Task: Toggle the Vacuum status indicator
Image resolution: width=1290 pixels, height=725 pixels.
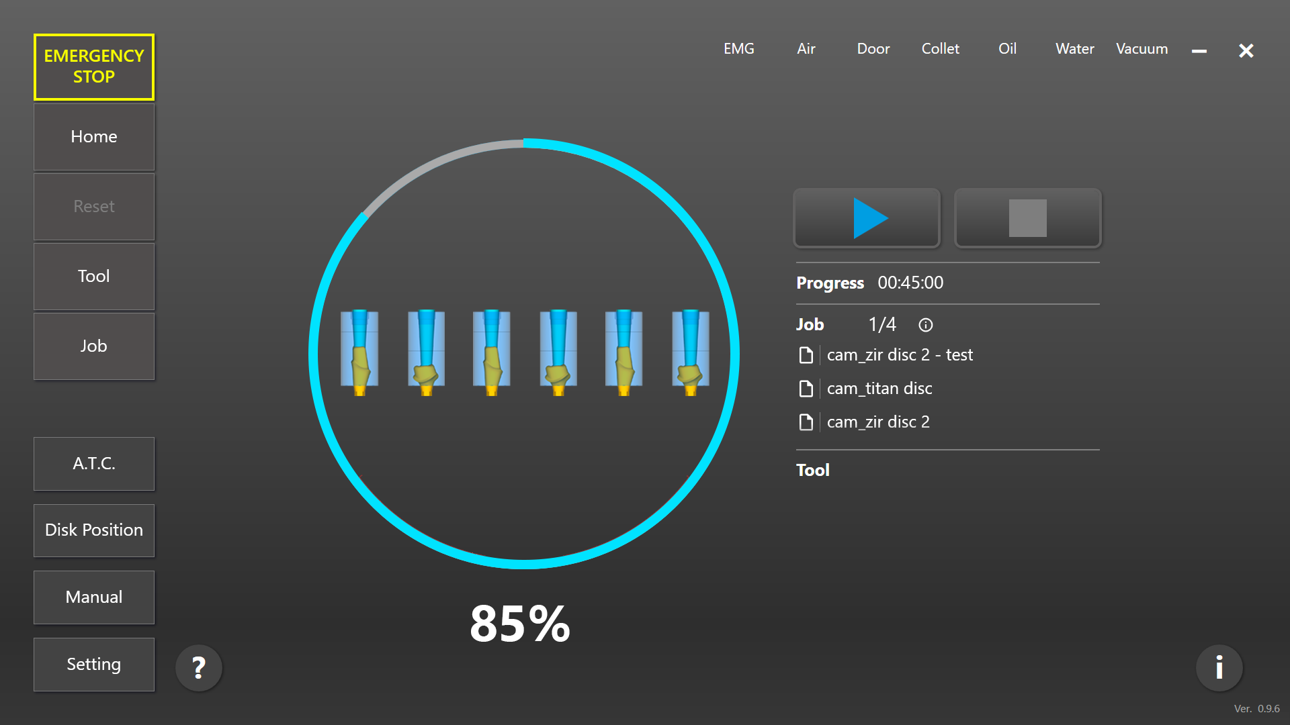Action: tap(1142, 49)
